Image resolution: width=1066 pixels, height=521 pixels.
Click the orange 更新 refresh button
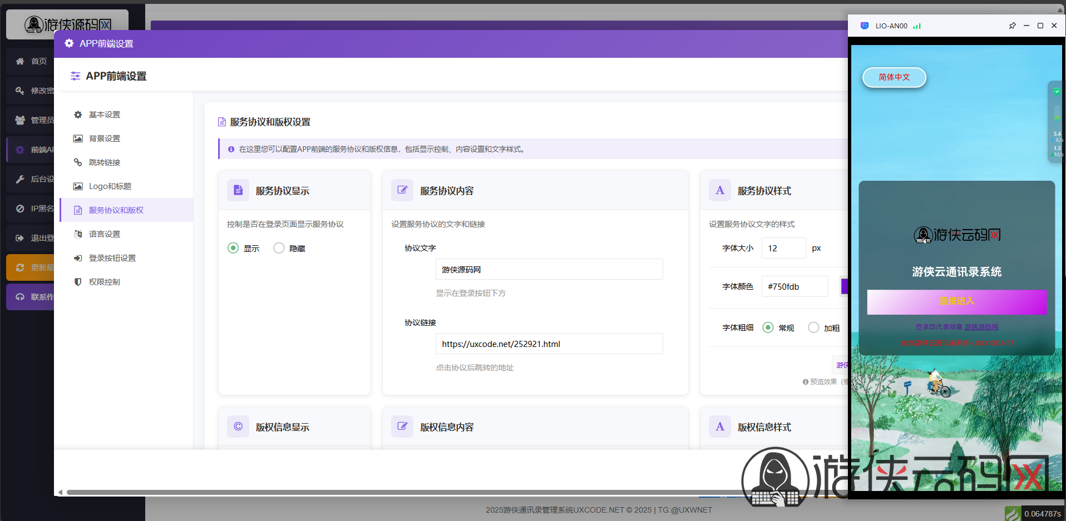[x=31, y=267]
